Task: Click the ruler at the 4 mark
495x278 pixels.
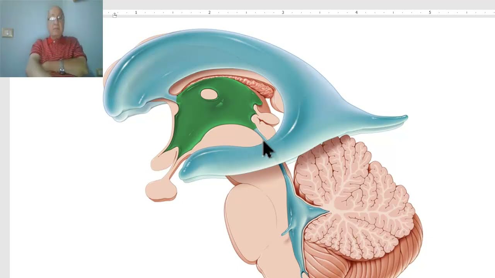Action: pos(356,13)
